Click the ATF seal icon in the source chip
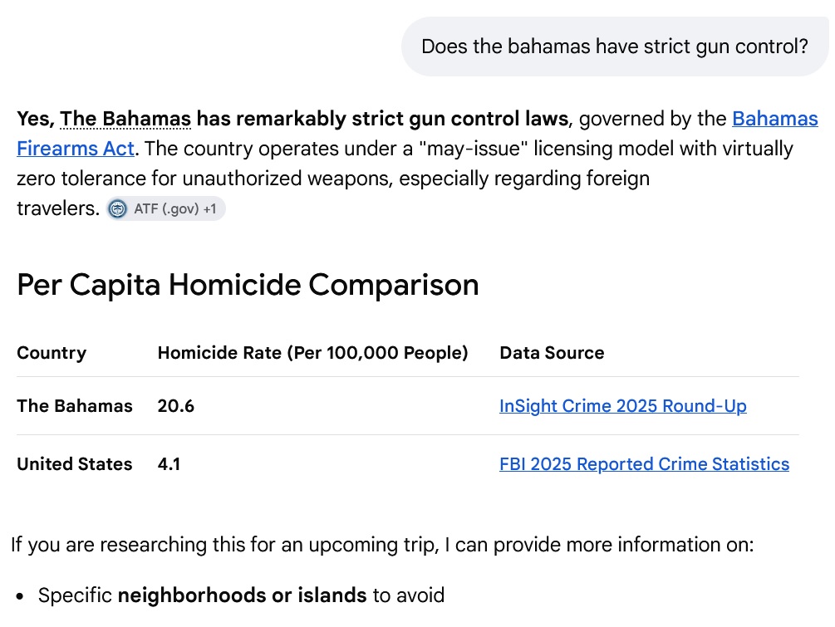This screenshot has width=835, height=627. click(118, 208)
